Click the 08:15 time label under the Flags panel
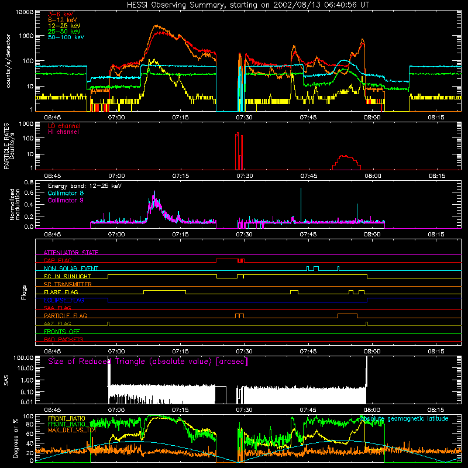This screenshot has width=468, height=468. tap(436, 352)
